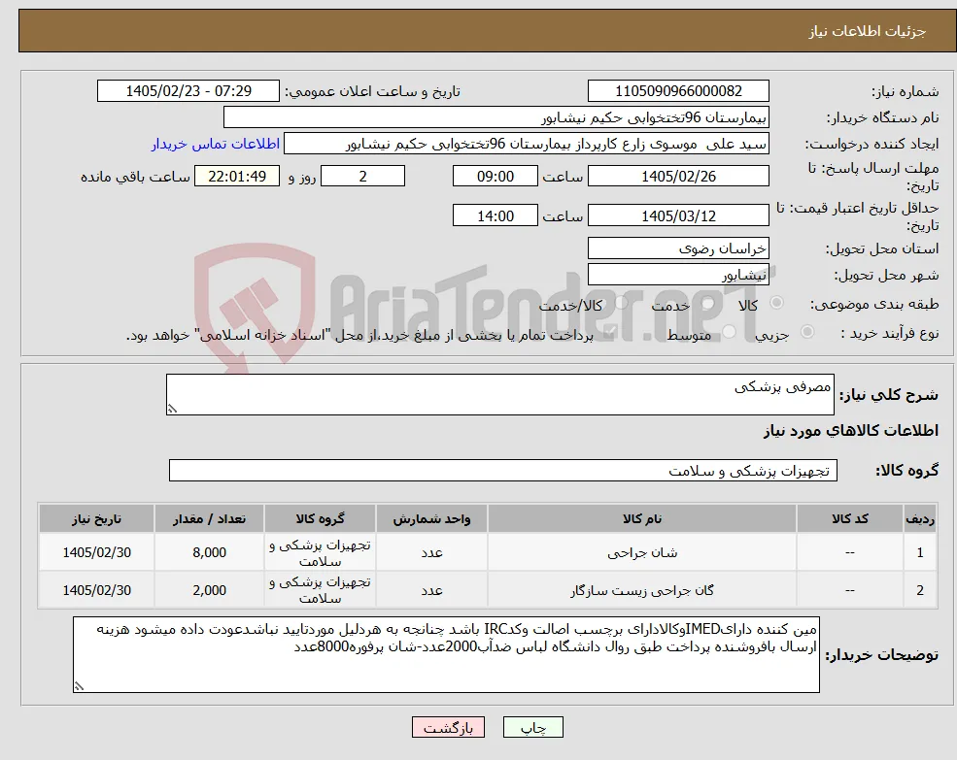957x760 pixels.
Task: Click the بازگشت back button
Action: [x=448, y=727]
